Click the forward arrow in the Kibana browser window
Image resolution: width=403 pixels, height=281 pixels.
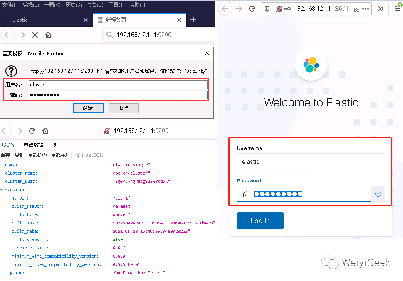click(239, 9)
